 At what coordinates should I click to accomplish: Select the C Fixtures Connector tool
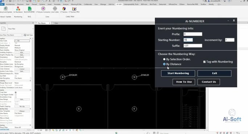[x=43, y=10]
